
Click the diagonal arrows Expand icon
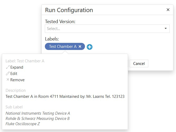coord(8,67)
